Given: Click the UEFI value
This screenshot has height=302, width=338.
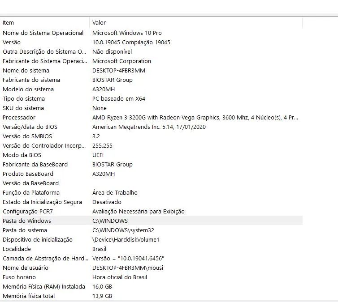Looking at the screenshot, I should pos(98,155).
